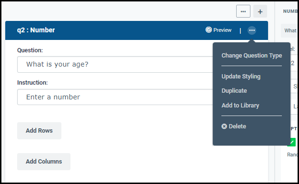The width and height of the screenshot is (299, 184).
Task: Click the right panel field starting with "What"
Action: tap(289, 30)
